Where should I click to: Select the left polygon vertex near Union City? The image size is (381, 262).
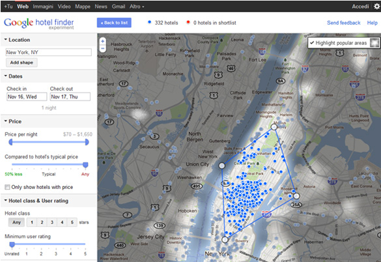221,166
